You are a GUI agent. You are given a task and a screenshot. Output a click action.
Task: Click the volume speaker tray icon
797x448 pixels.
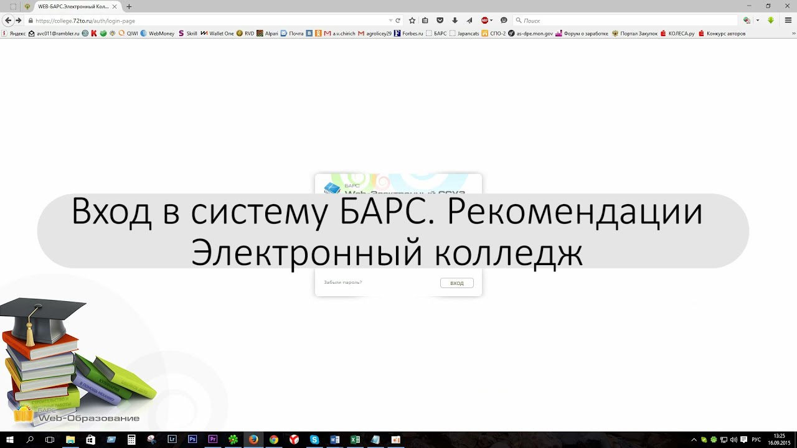(733, 439)
